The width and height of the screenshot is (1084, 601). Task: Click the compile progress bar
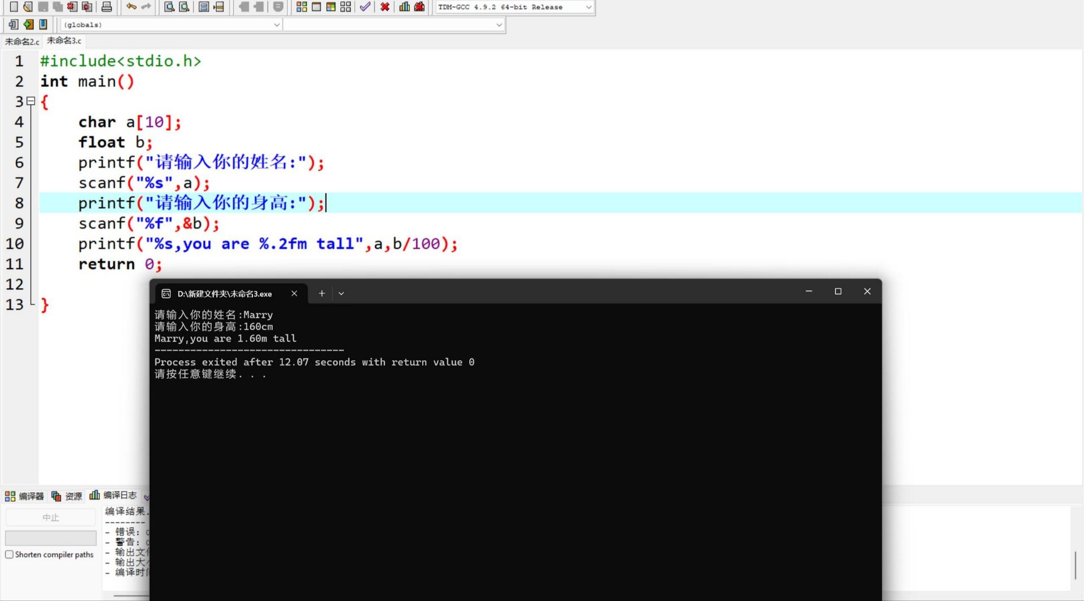(51, 538)
